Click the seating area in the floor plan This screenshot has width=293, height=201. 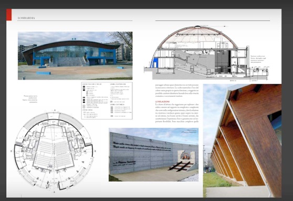(x=54, y=153)
